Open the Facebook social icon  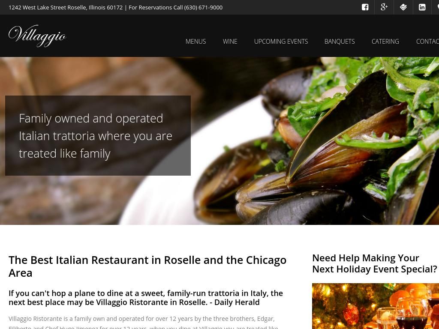pos(365,7)
